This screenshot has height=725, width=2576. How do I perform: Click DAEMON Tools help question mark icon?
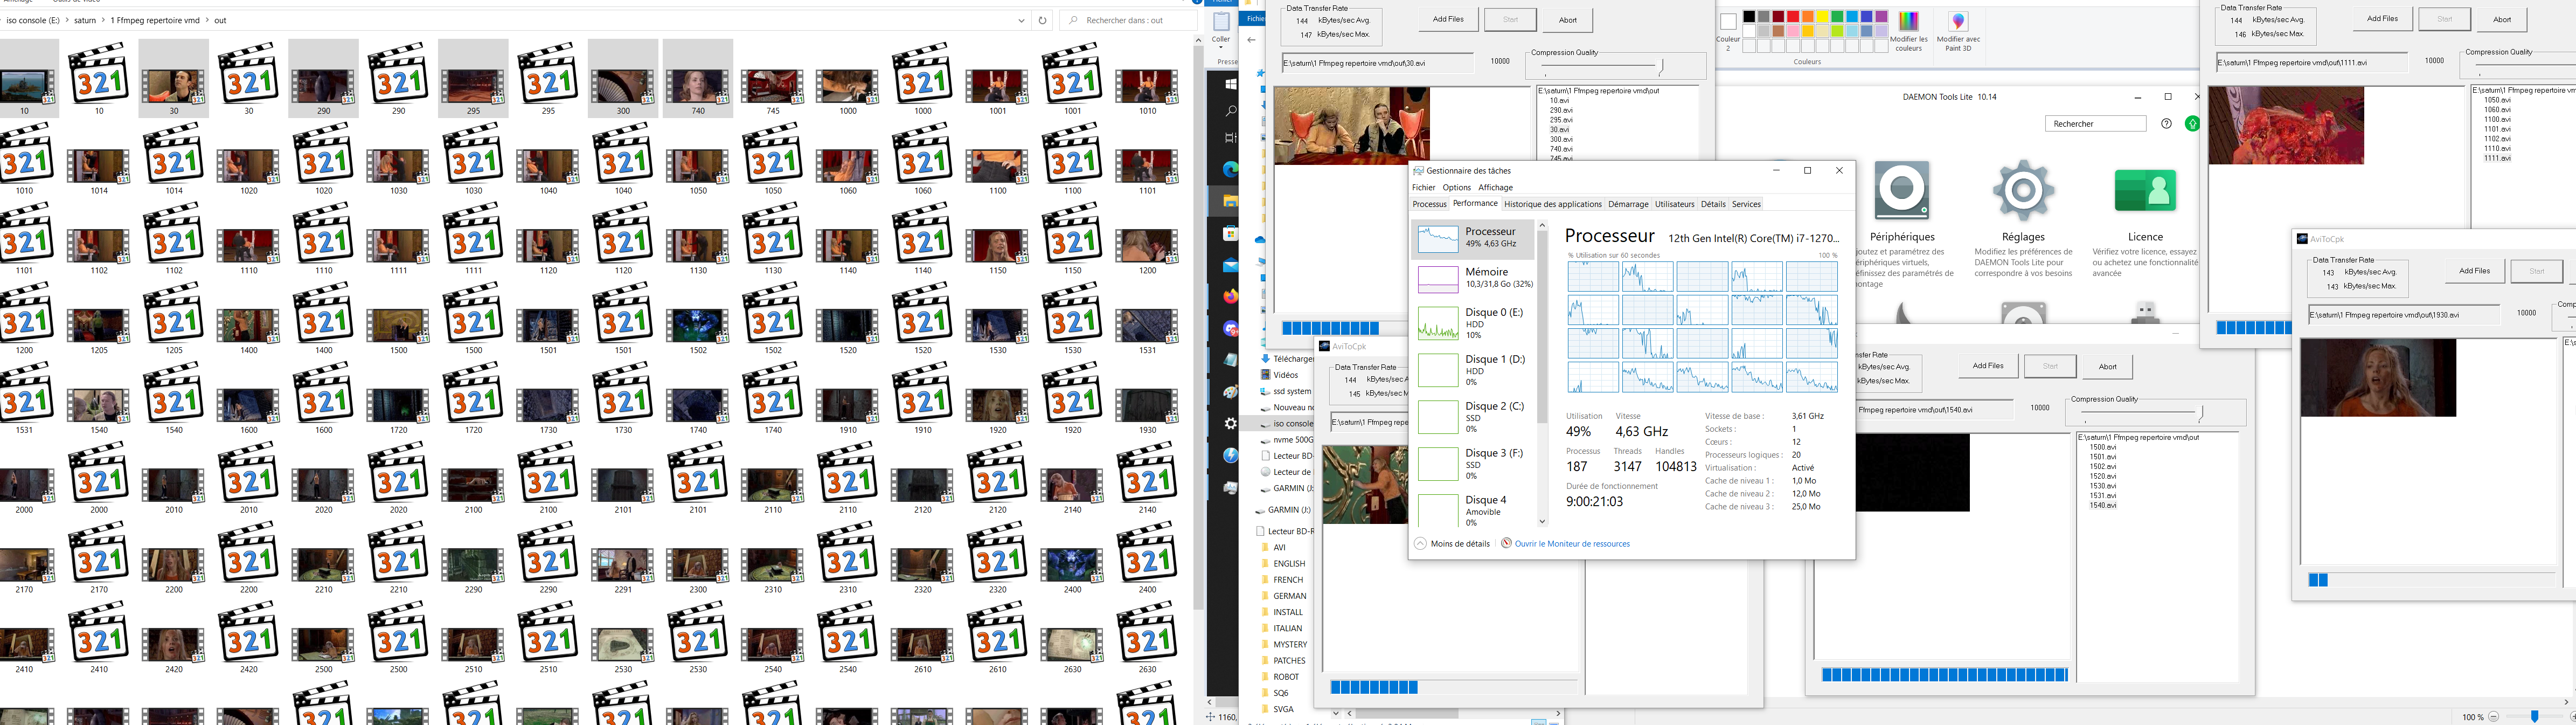tap(2166, 124)
